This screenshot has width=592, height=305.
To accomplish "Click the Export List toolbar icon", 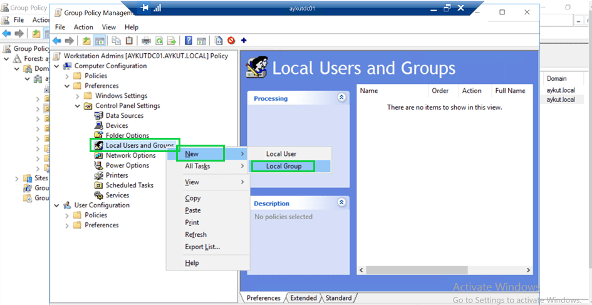I will (x=171, y=41).
